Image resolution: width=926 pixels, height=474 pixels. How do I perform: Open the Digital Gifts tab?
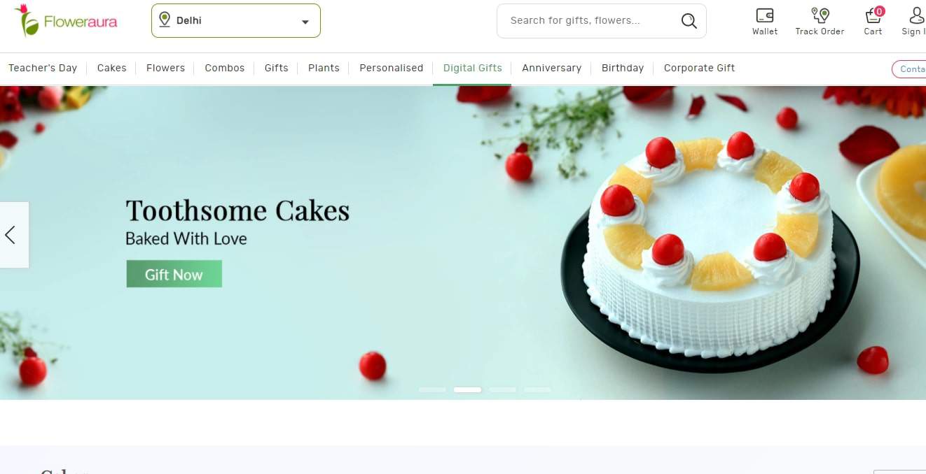point(473,68)
